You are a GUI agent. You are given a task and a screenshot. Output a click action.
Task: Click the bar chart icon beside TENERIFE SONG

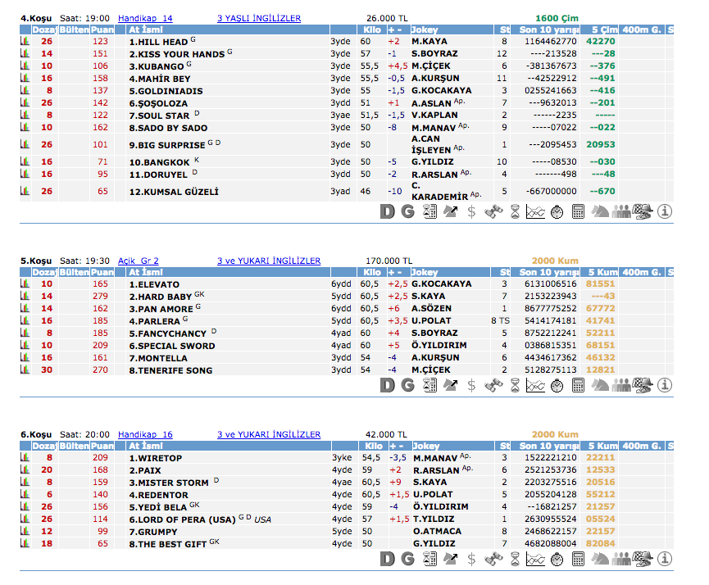tap(25, 370)
